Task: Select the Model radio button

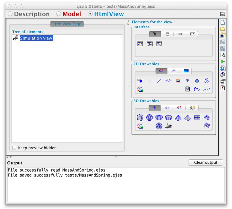Action: [x=59, y=14]
